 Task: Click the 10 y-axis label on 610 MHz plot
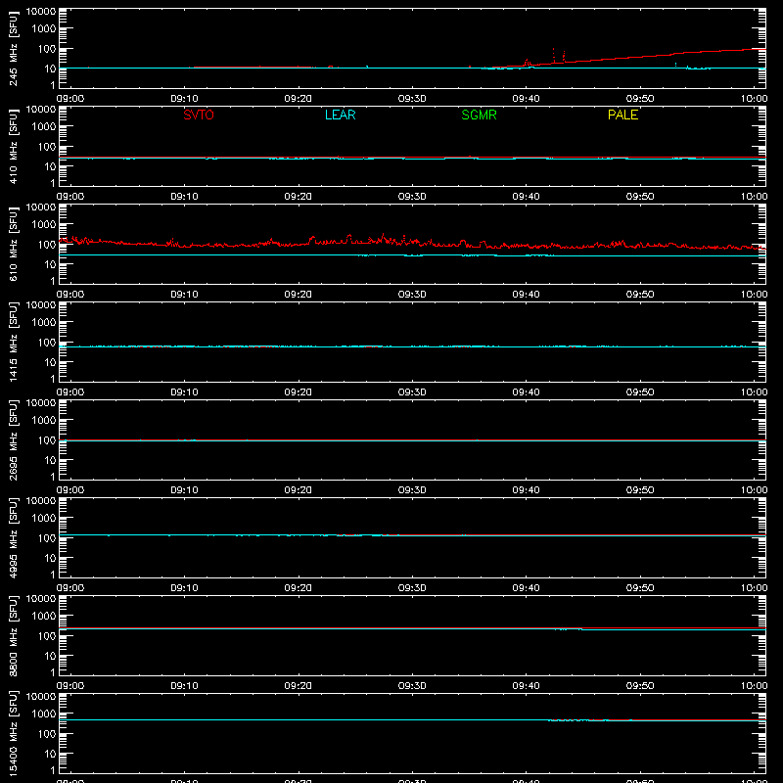pos(51,264)
